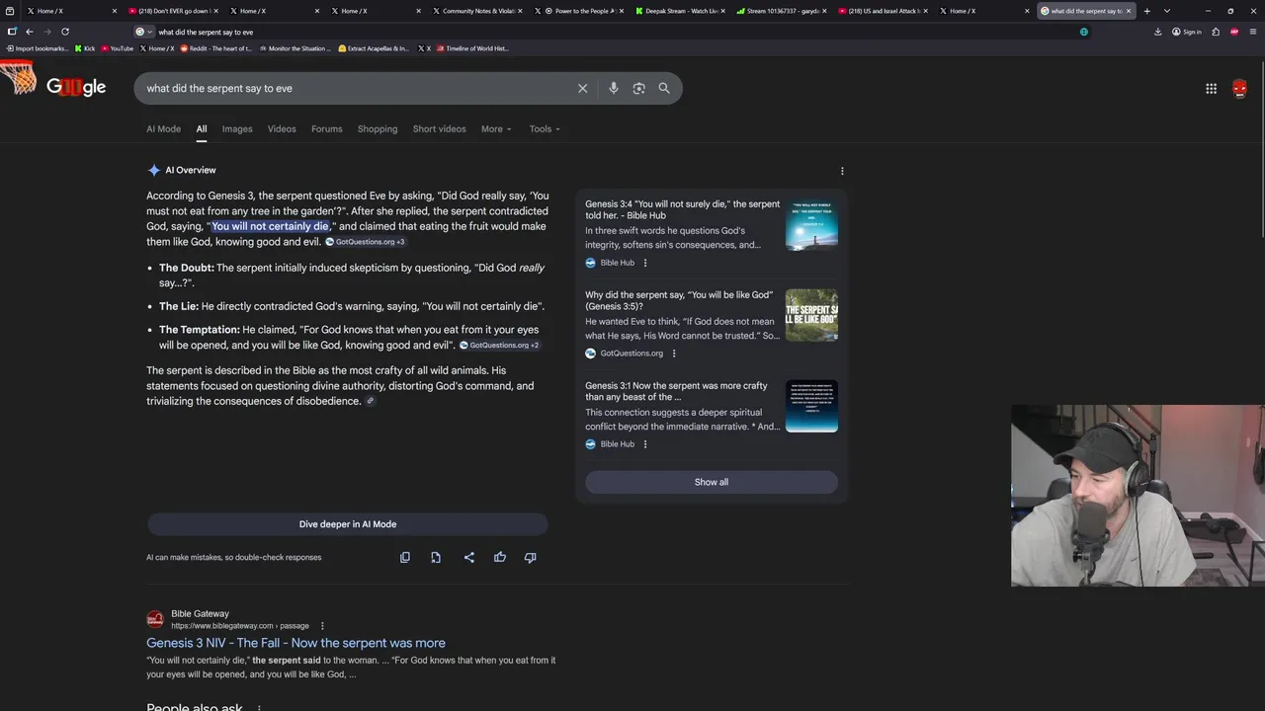Click the Google logo
The image size is (1265, 711).
click(x=76, y=87)
